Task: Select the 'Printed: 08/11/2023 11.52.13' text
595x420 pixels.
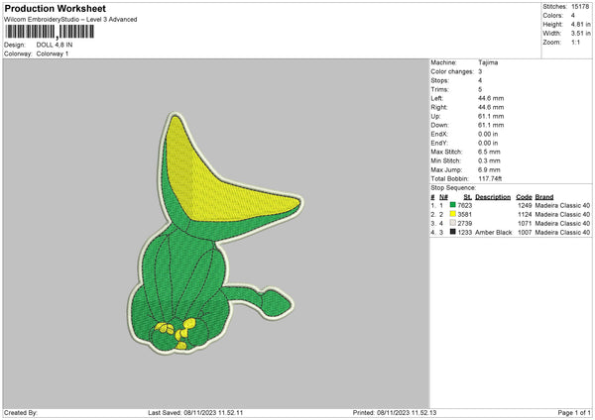Action: pos(395,413)
